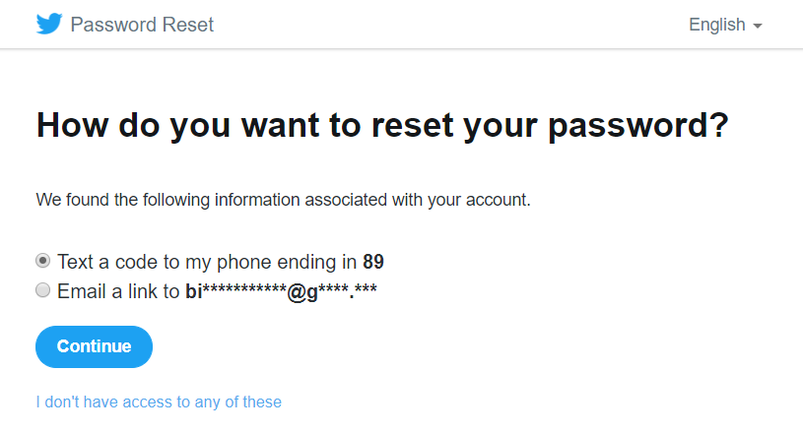Click "associated with your account." text

point(418,200)
